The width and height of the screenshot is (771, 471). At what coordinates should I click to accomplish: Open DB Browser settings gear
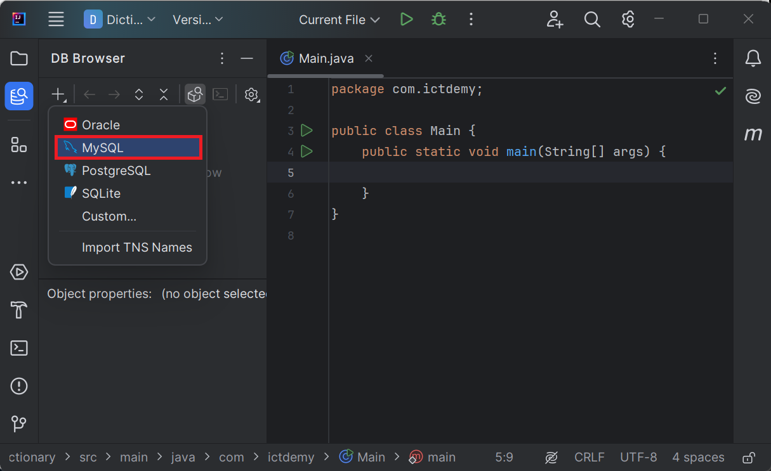pyautogui.click(x=252, y=94)
